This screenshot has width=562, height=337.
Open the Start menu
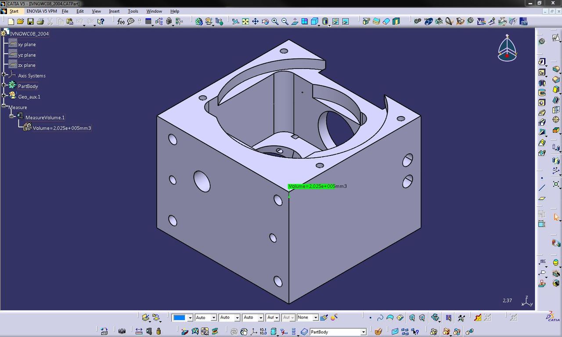click(x=14, y=11)
